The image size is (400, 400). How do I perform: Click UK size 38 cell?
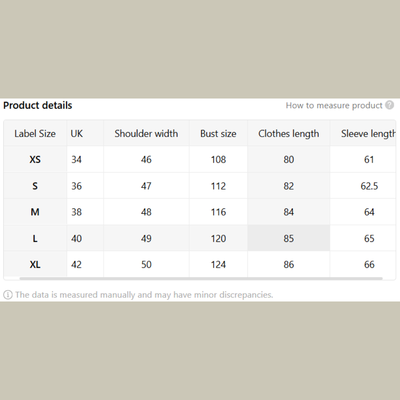[77, 212]
